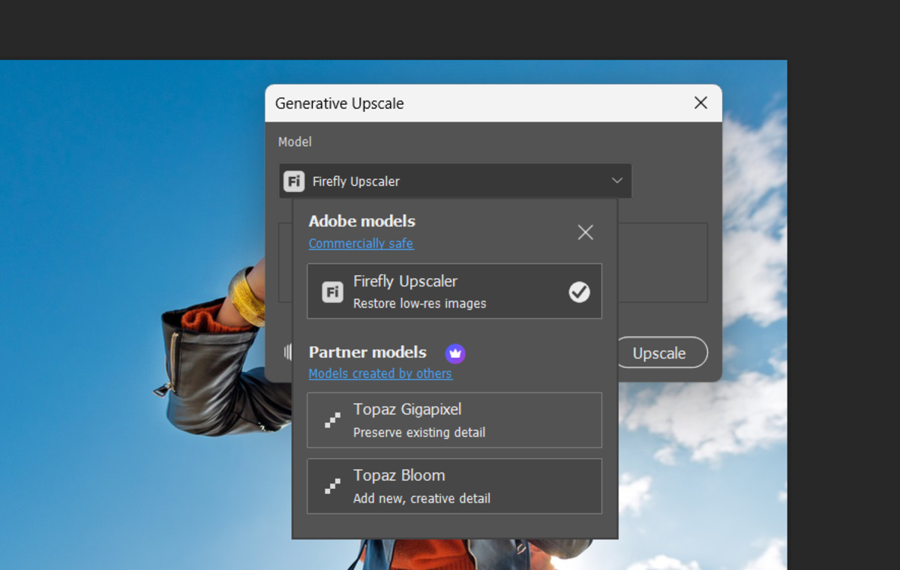Click the Fi icon in Firefly Upscaler row
Viewport: 900px width, 570px height.
point(332,292)
